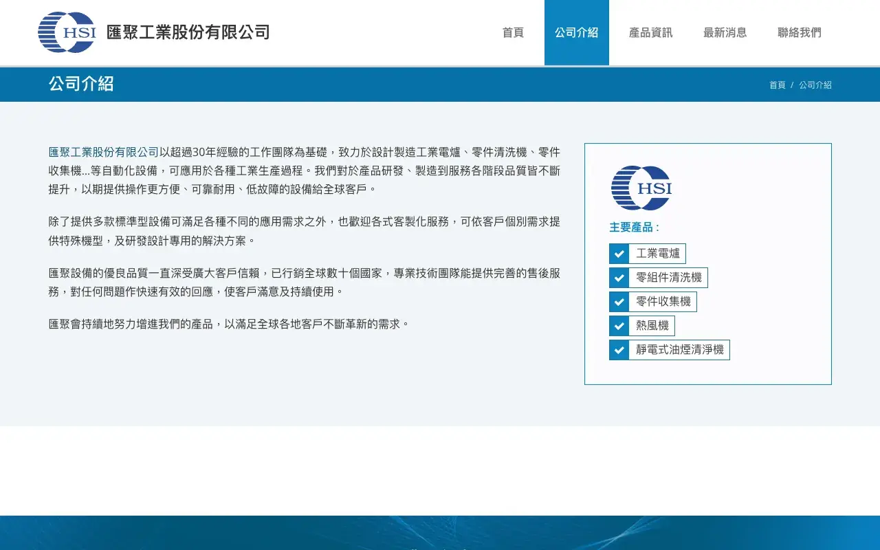Click the checkmark icon beside 零組件清洗機
This screenshot has width=880, height=550.
619,278
